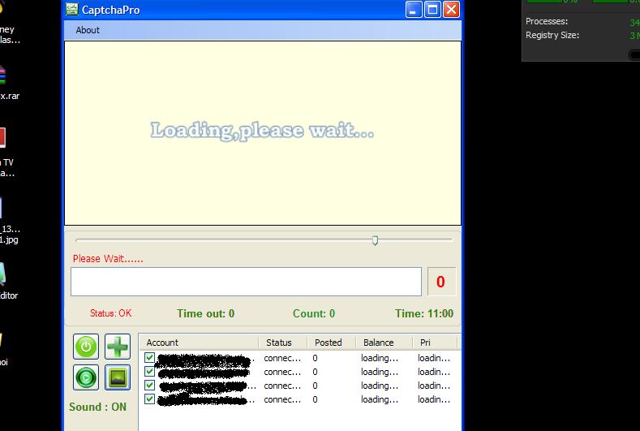The width and height of the screenshot is (640, 431).
Task: Click the Sound : ON label
Action: 97,407
